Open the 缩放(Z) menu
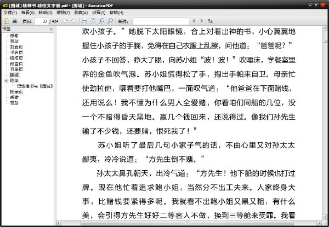The width and height of the screenshot is (329, 227). 63,13
